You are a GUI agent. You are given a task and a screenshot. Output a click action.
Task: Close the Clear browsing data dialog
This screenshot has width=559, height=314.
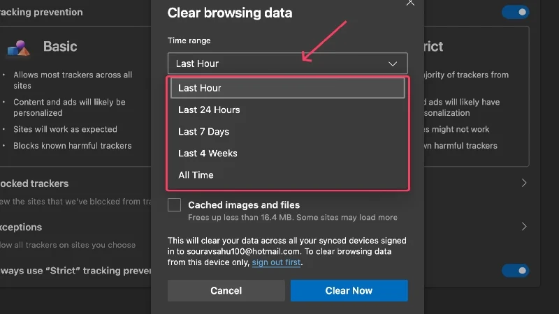click(410, 2)
